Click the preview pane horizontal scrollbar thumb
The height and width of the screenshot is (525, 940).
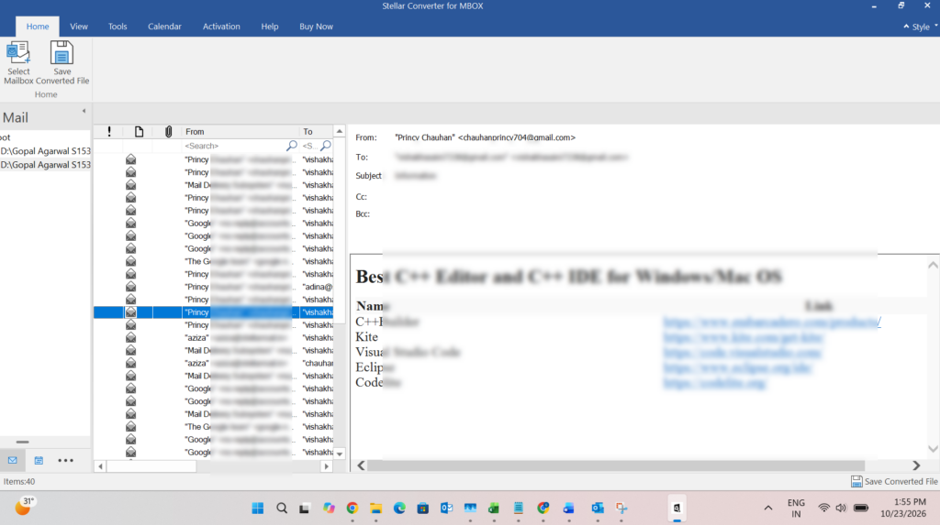616,465
